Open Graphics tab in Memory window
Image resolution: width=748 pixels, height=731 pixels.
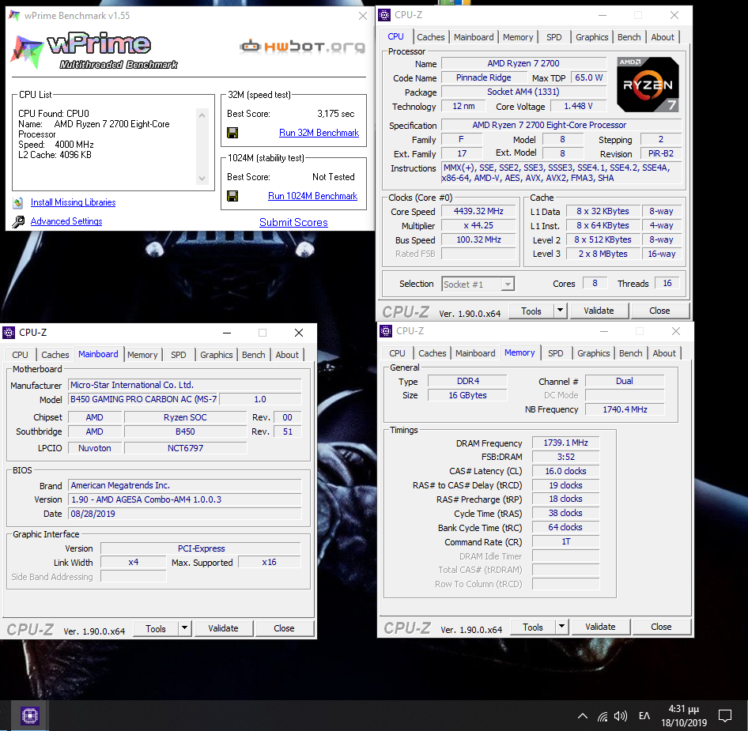(x=594, y=353)
